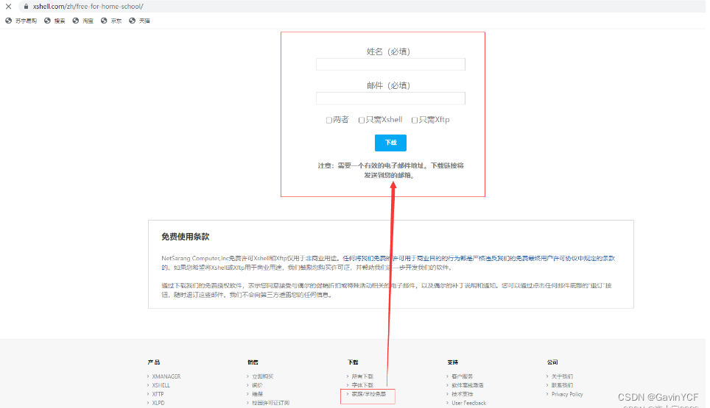Open the 询价 footer link
Screen dimensions: 710x408
pos(257,385)
